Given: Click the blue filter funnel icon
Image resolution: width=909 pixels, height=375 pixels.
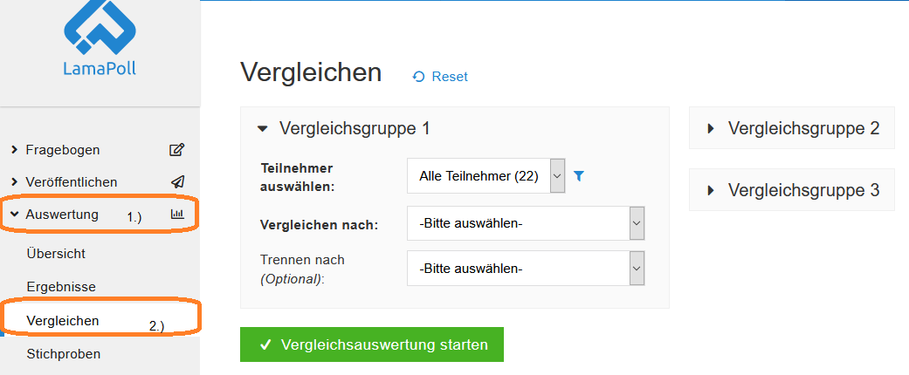Looking at the screenshot, I should (x=579, y=176).
